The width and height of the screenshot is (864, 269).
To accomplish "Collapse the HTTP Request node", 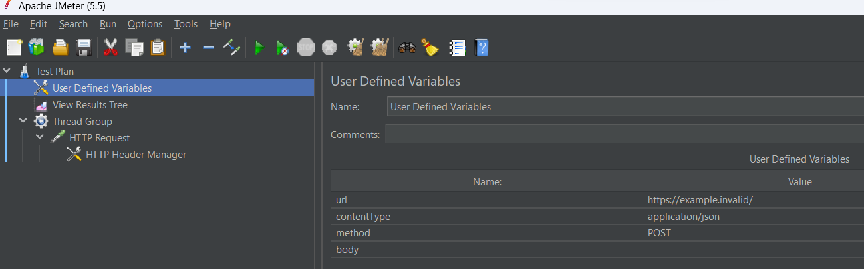I will tap(40, 137).
